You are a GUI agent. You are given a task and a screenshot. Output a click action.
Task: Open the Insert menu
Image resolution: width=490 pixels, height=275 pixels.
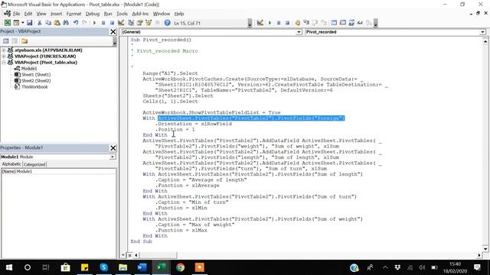tap(56, 14)
